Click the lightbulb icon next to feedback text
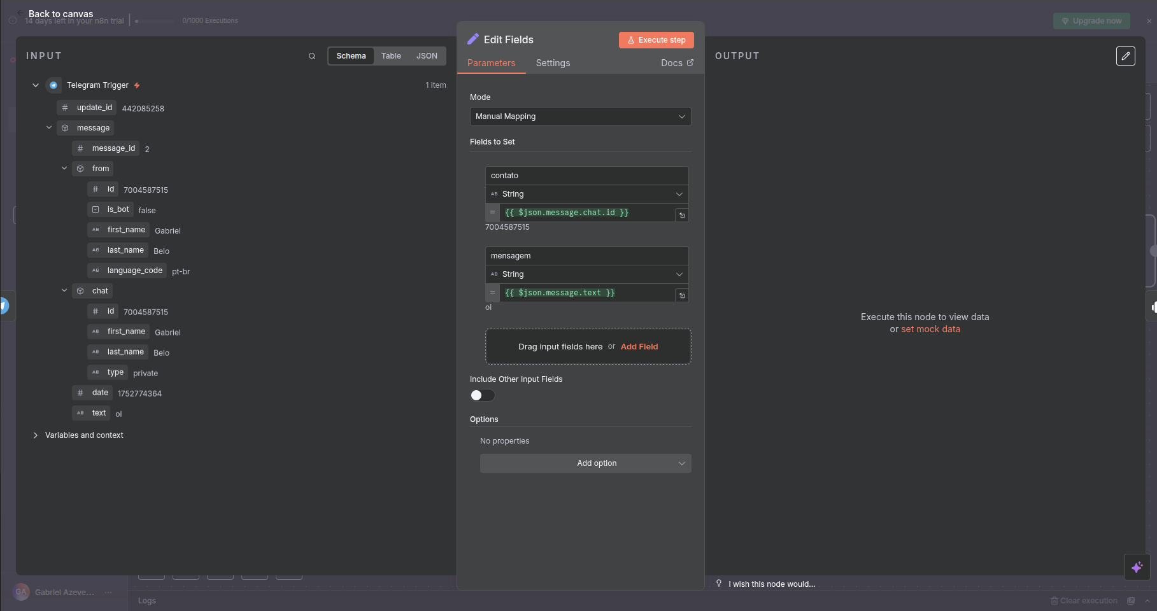 tap(719, 584)
